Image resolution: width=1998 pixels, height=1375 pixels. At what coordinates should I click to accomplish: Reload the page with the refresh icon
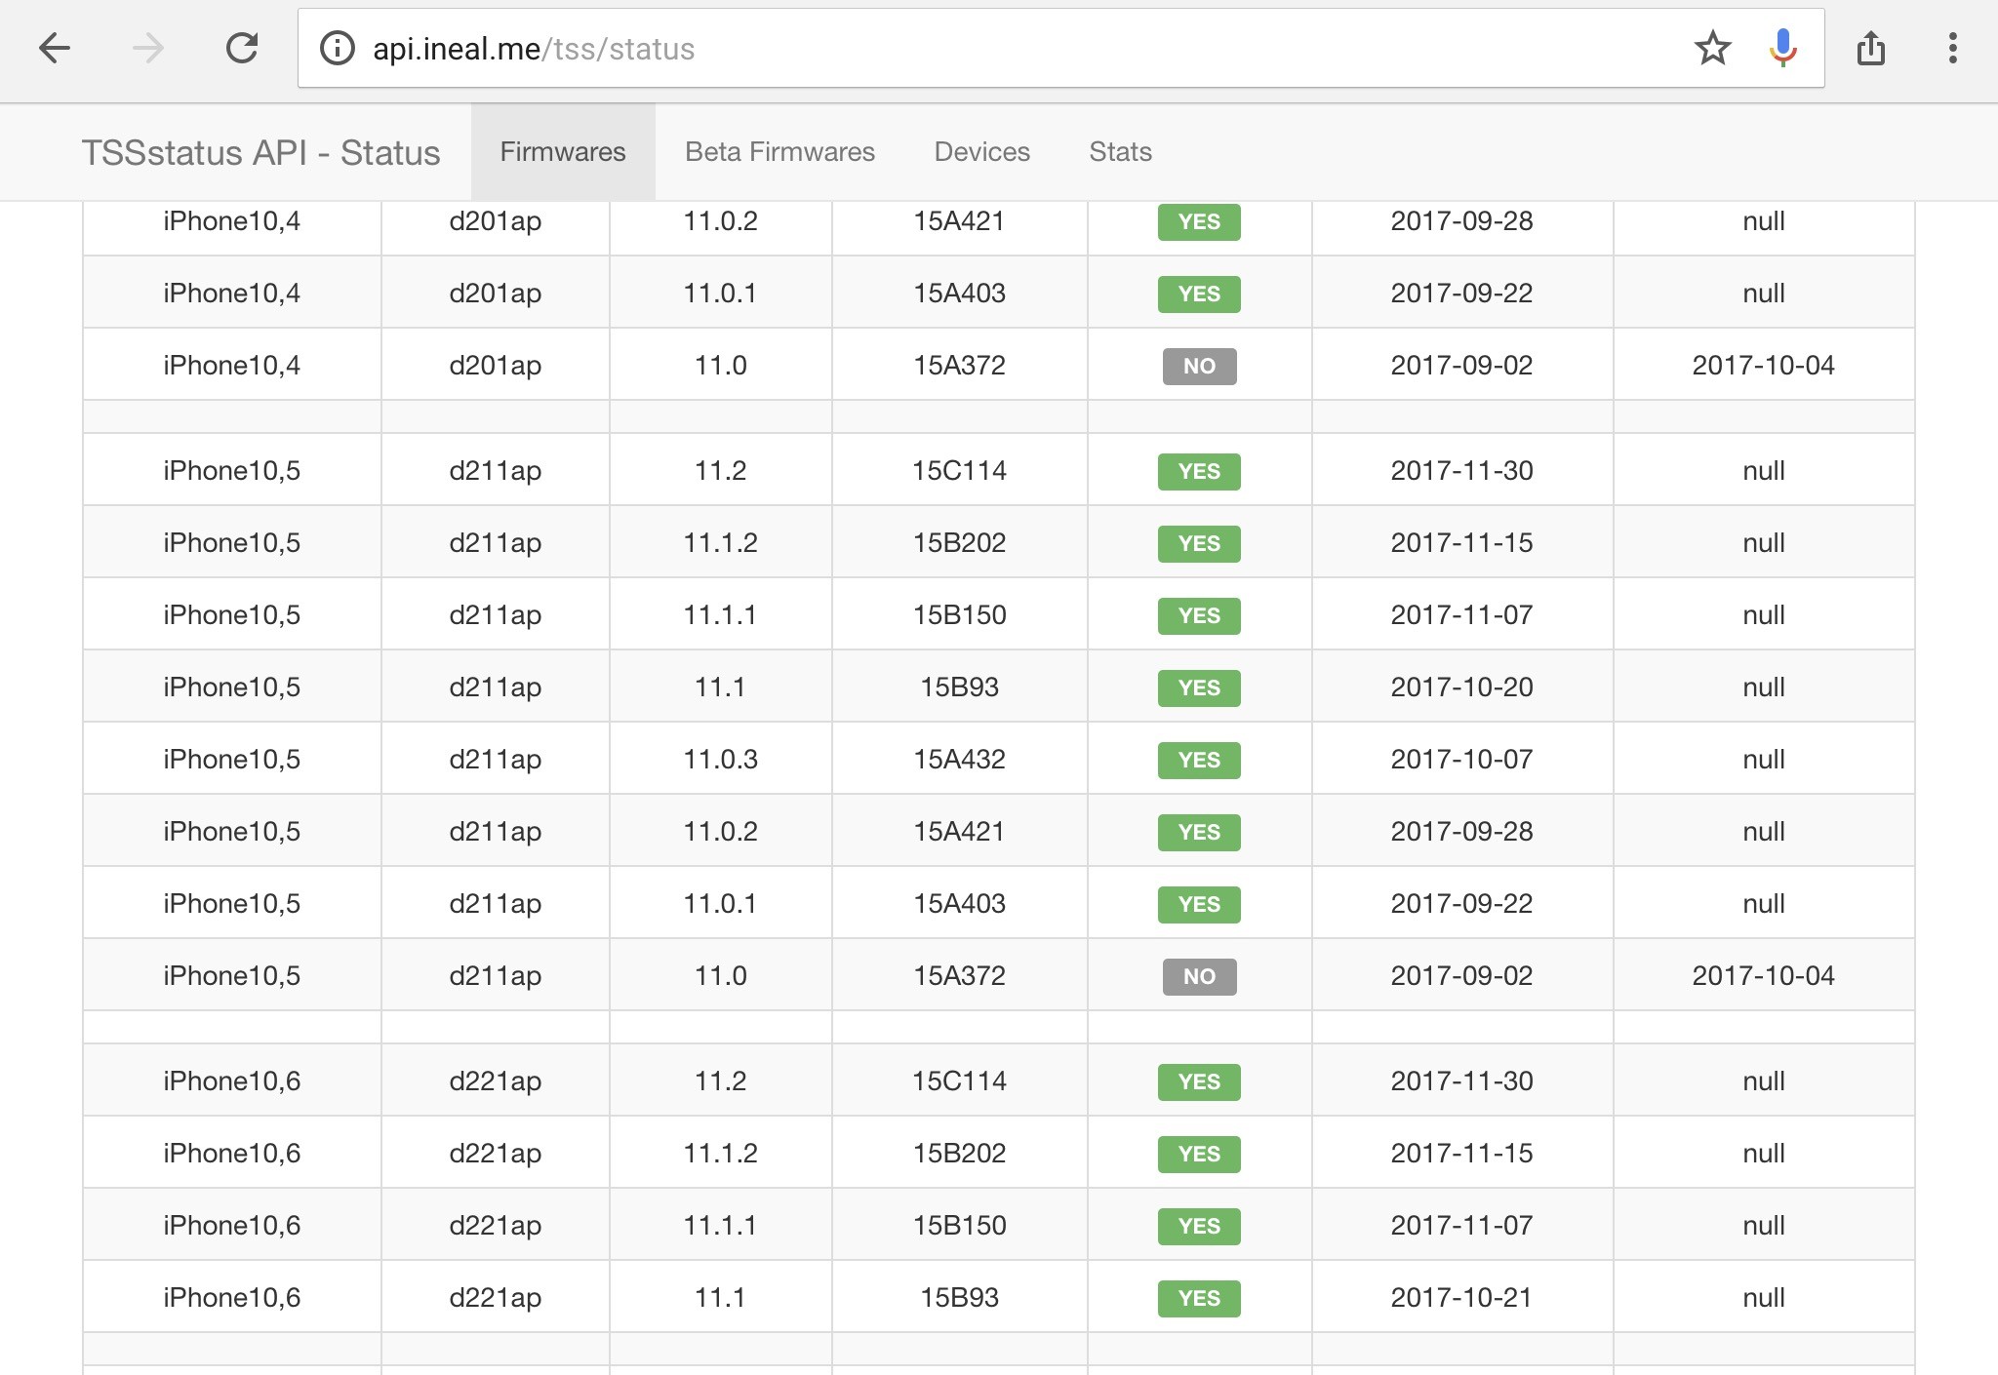point(241,48)
